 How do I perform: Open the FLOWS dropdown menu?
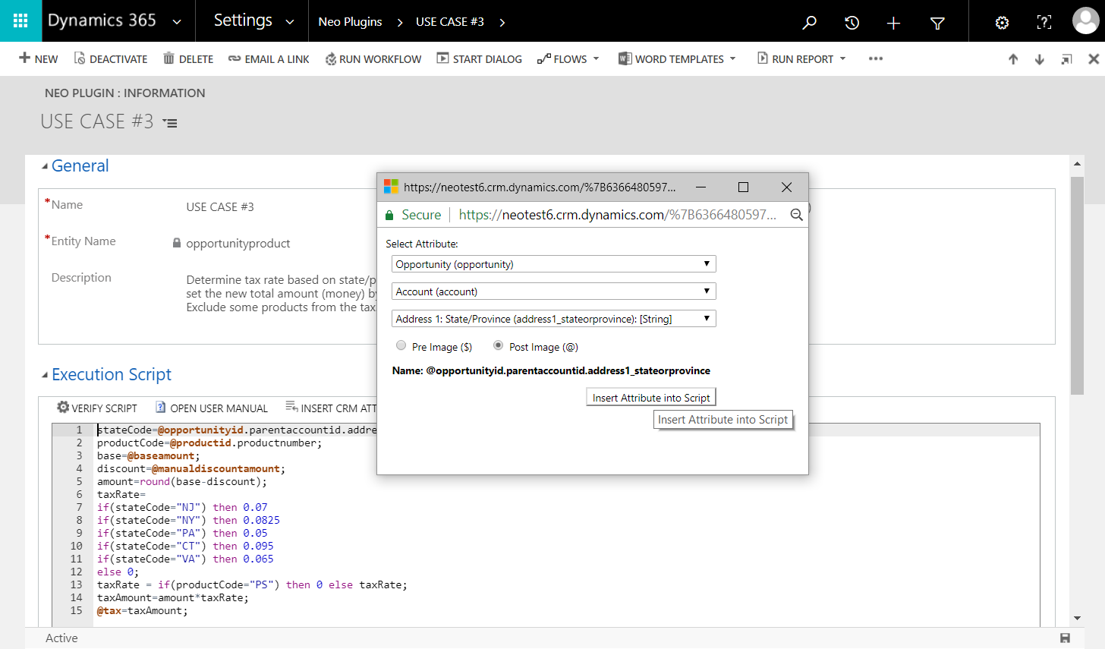tap(568, 59)
